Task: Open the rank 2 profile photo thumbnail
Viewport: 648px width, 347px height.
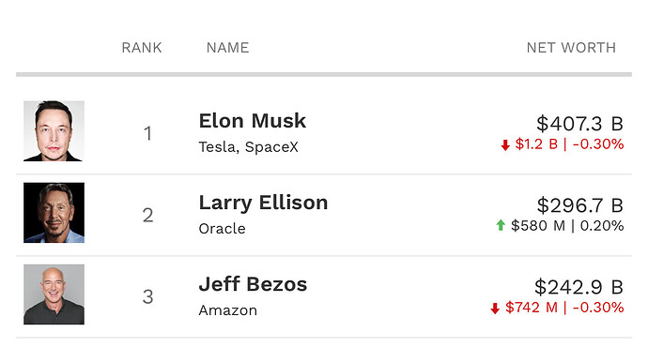Action: (x=54, y=213)
